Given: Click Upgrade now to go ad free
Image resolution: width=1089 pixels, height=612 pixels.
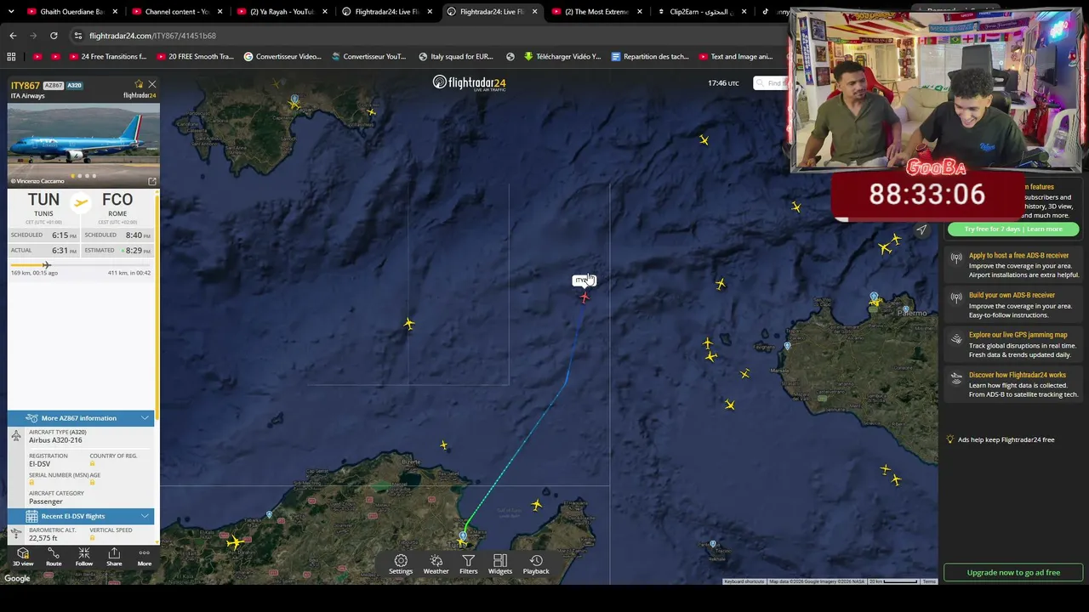Looking at the screenshot, I should pos(1013,572).
